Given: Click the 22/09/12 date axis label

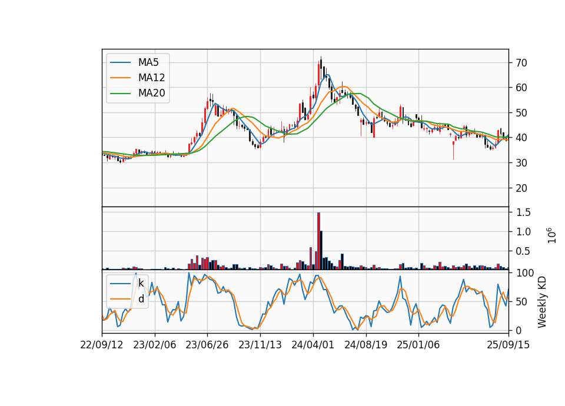Looking at the screenshot, I should (x=102, y=345).
